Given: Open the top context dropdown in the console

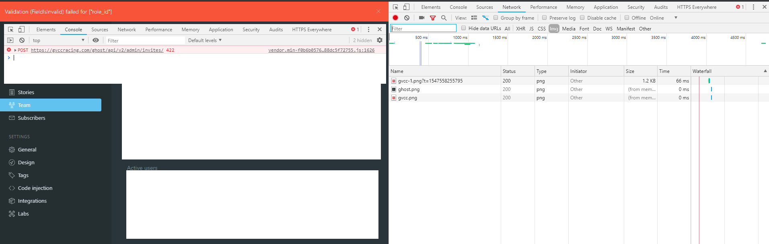Looking at the screenshot, I should tap(59, 40).
